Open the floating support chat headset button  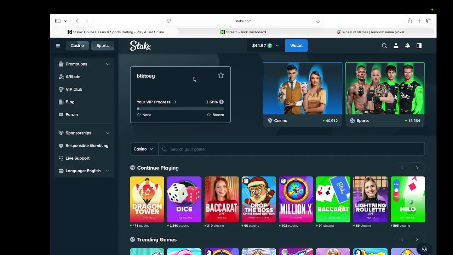coord(424,249)
